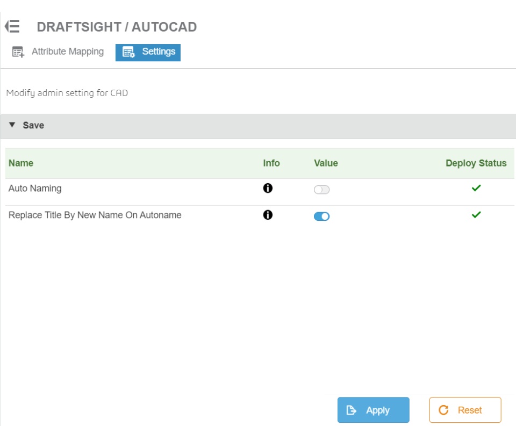516x426 pixels.
Task: Click the Name column header
Action: (x=21, y=163)
